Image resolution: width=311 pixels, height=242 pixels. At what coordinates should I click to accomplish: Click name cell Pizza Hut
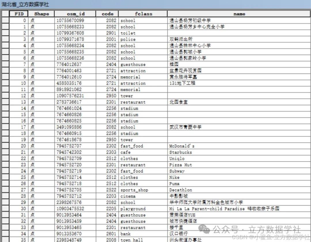coord(239,165)
